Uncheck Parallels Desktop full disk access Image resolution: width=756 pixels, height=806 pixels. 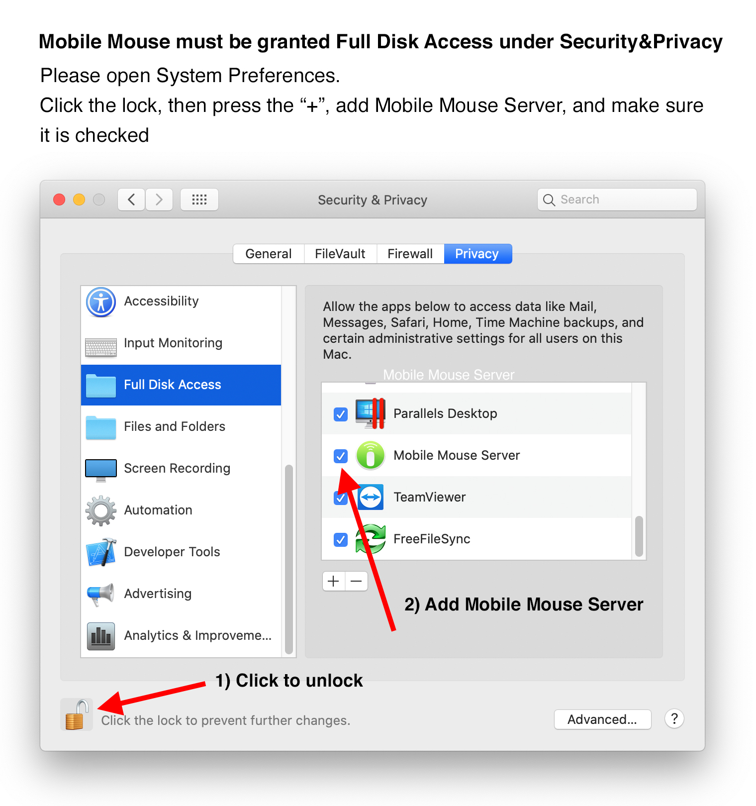point(341,414)
